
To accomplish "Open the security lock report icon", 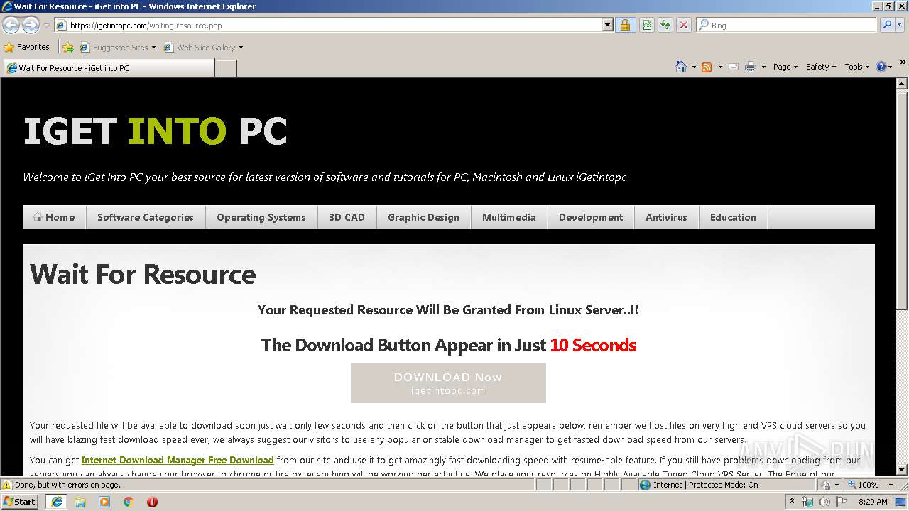I will tap(625, 25).
